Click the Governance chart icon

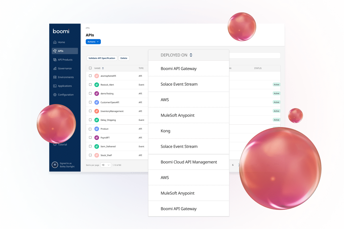tap(55, 68)
